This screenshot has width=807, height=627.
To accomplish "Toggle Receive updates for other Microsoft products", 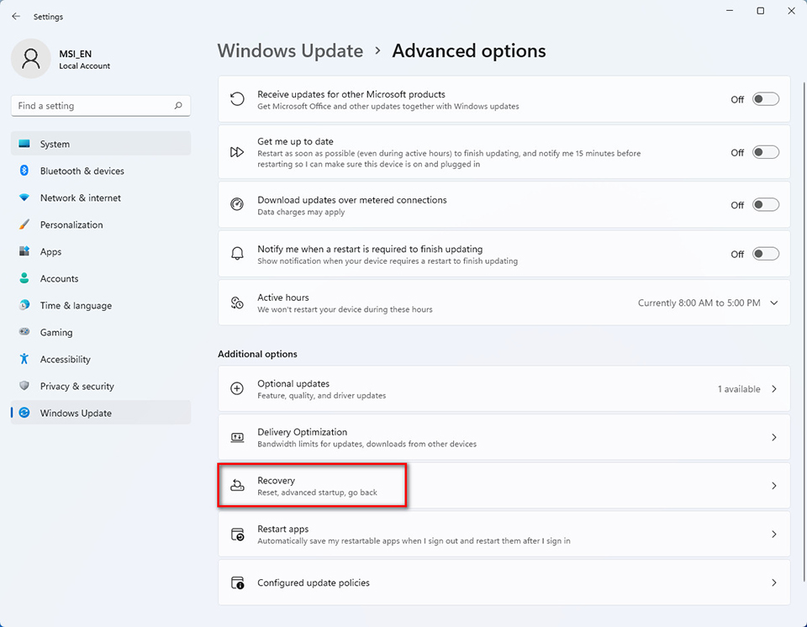I will 765,98.
